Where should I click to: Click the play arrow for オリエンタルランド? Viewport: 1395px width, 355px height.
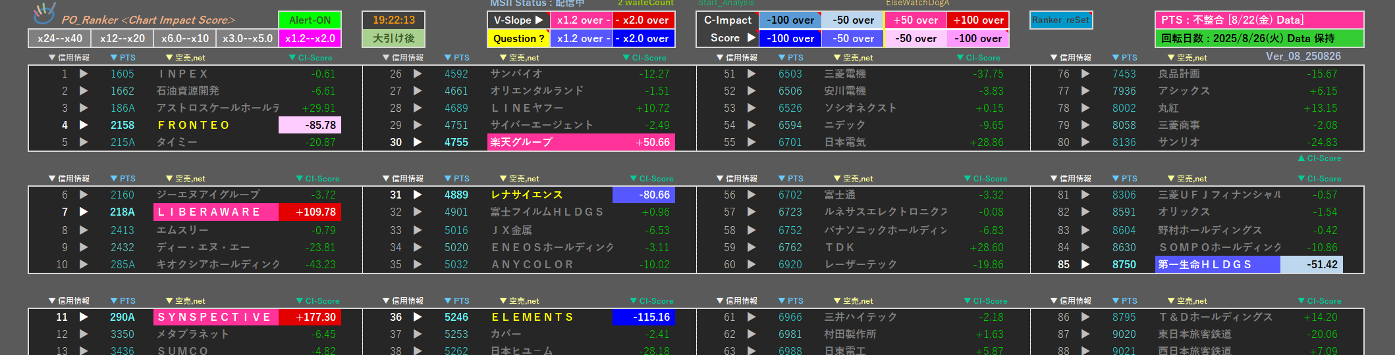click(418, 91)
